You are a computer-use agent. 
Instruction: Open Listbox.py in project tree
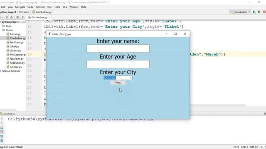14,50
